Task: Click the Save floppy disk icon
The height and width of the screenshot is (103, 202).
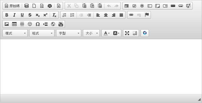Action: (27, 6)
